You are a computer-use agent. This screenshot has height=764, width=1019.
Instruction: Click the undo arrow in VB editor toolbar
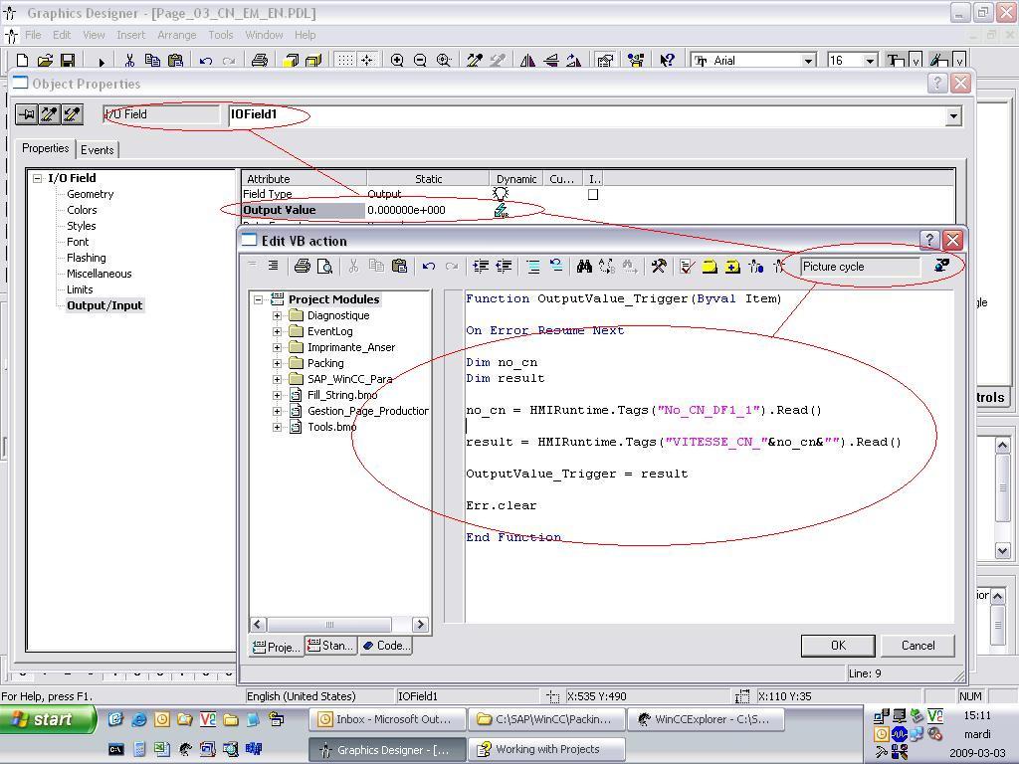[429, 267]
